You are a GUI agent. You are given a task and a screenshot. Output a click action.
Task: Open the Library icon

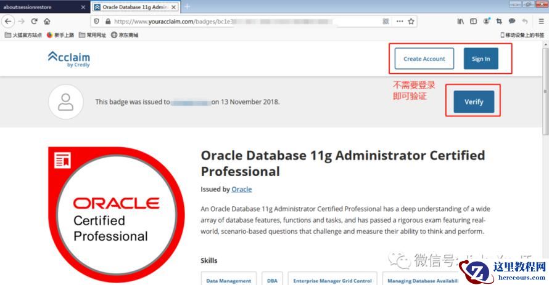tap(460, 22)
